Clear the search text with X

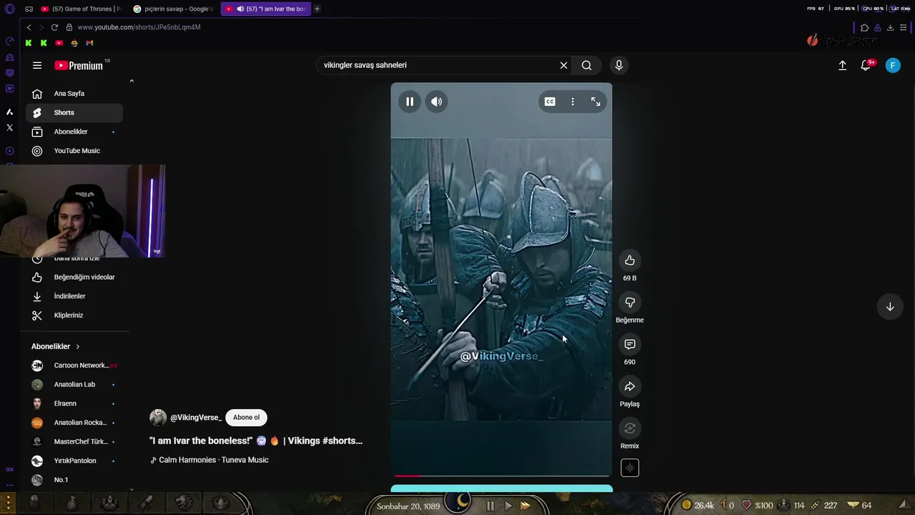pos(563,65)
